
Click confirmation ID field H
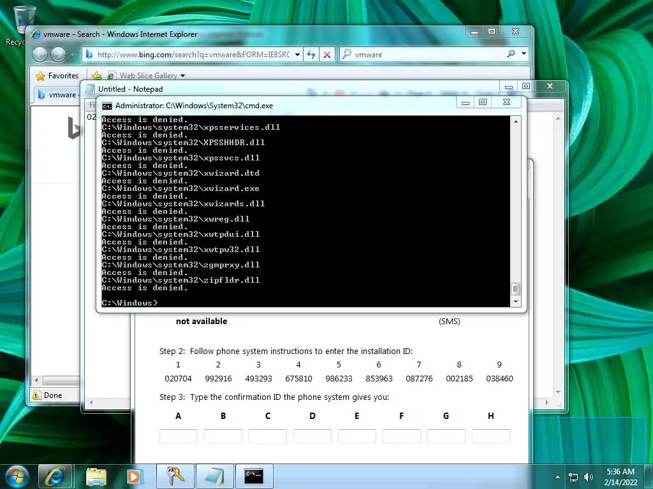coord(491,437)
